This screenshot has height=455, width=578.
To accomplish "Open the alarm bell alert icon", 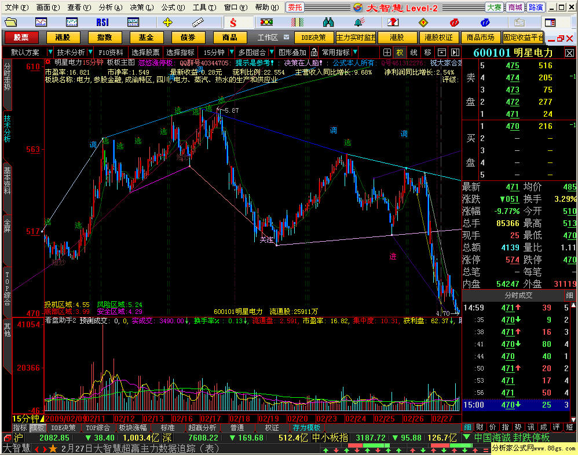I will (359, 23).
